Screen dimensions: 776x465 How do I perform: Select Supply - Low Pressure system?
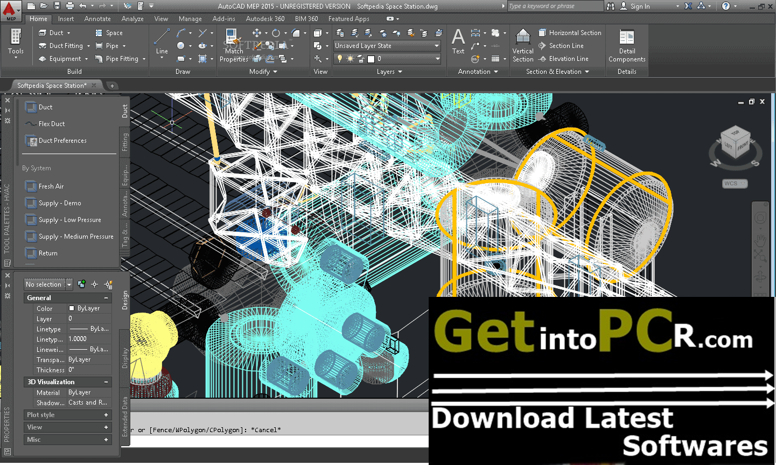64,220
